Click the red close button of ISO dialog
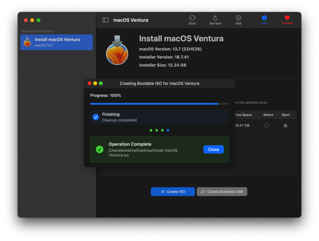Screen dimensions: 319x241 point(89,83)
